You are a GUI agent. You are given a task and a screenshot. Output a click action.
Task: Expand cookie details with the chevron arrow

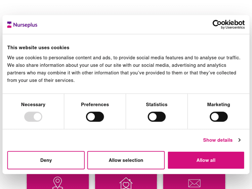tap(239, 140)
